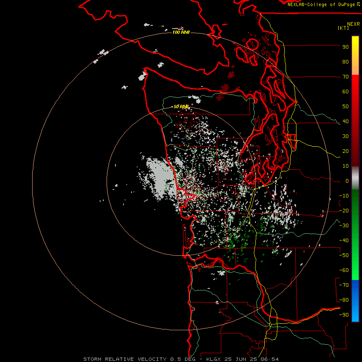Click the 40 value on the velocity scale
Screen dimensions: 362x362
click(x=346, y=121)
